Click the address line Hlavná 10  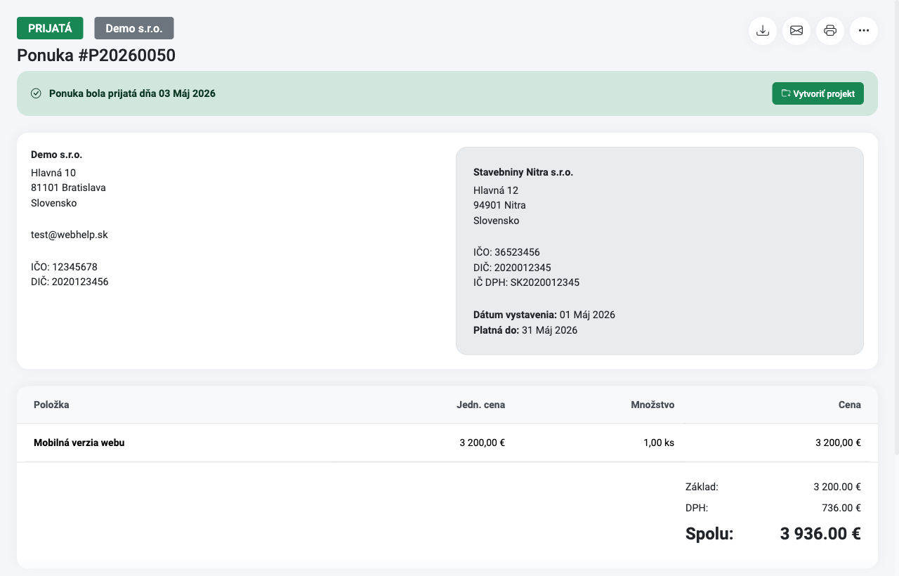(53, 172)
